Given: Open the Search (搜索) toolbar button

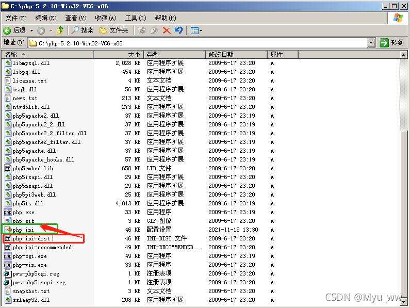Looking at the screenshot, I should coord(82,30).
